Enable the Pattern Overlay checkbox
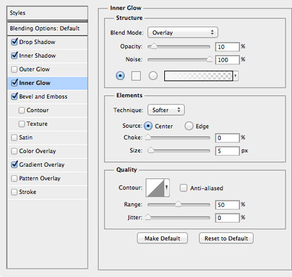Screen dimensions: 292x277 [x=14, y=178]
